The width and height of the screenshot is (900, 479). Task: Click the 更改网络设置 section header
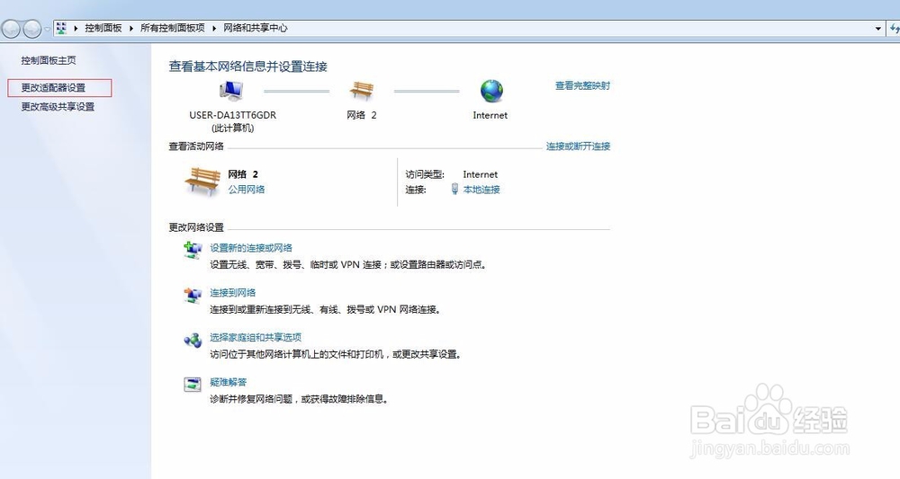point(196,226)
